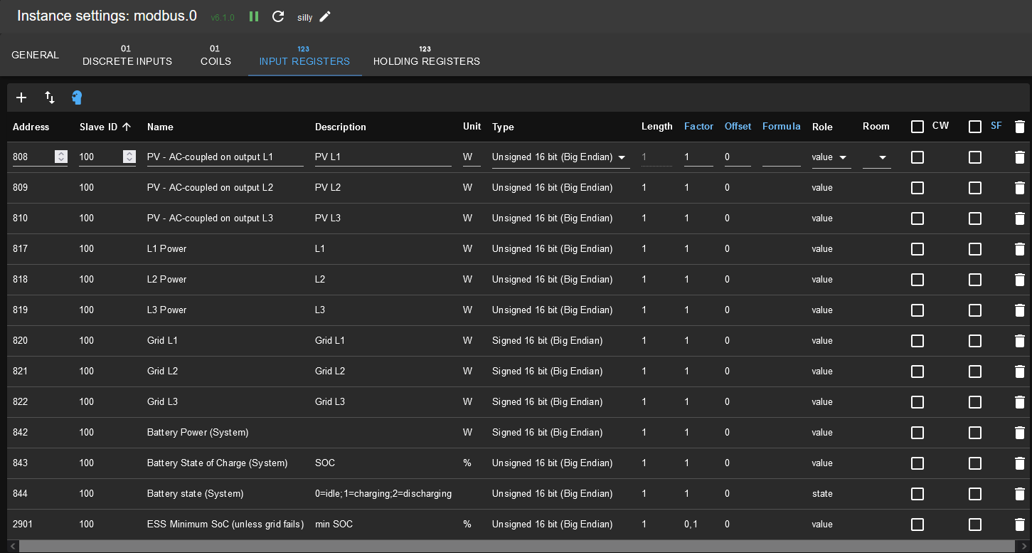The image size is (1032, 553).
Task: Toggle the header SF checkbox
Action: click(975, 127)
